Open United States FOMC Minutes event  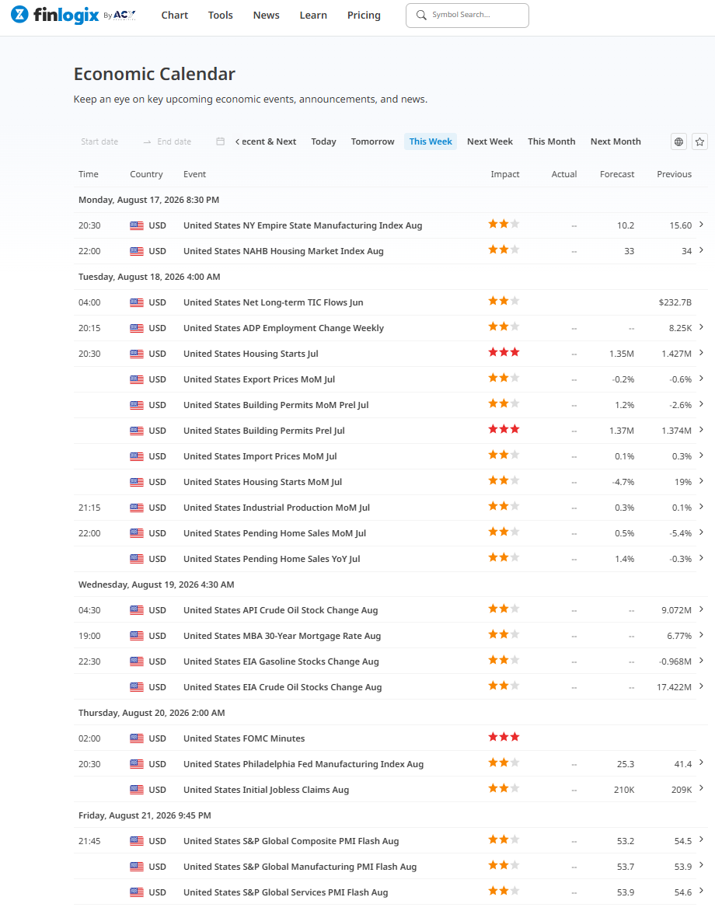244,738
